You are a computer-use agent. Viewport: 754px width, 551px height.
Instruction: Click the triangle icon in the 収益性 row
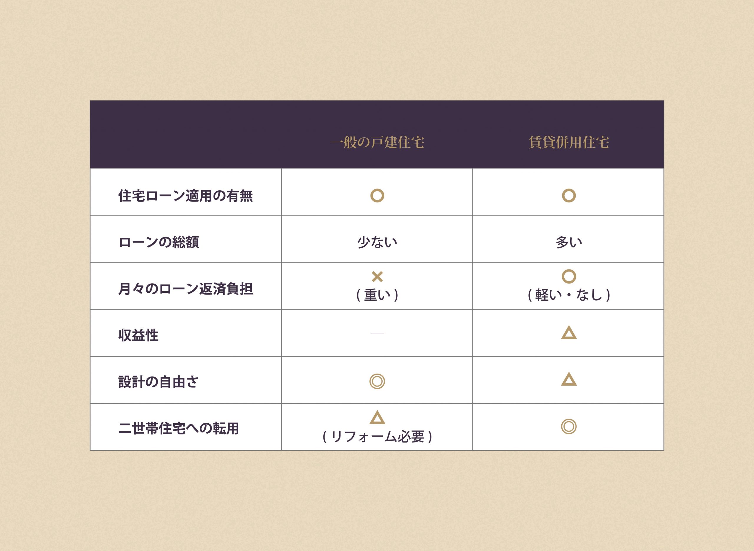569,333
